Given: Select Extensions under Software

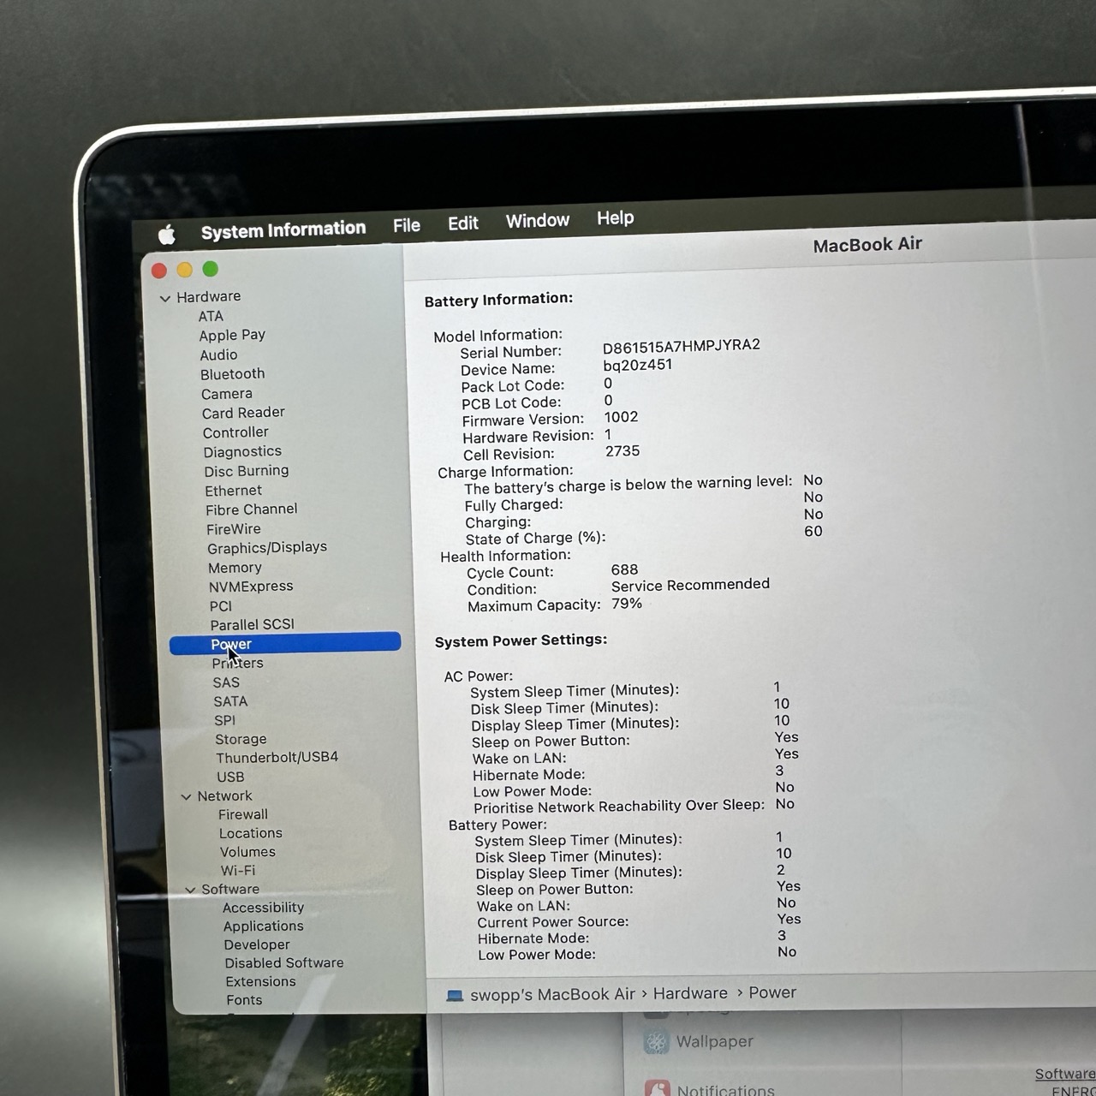Looking at the screenshot, I should pos(260,982).
